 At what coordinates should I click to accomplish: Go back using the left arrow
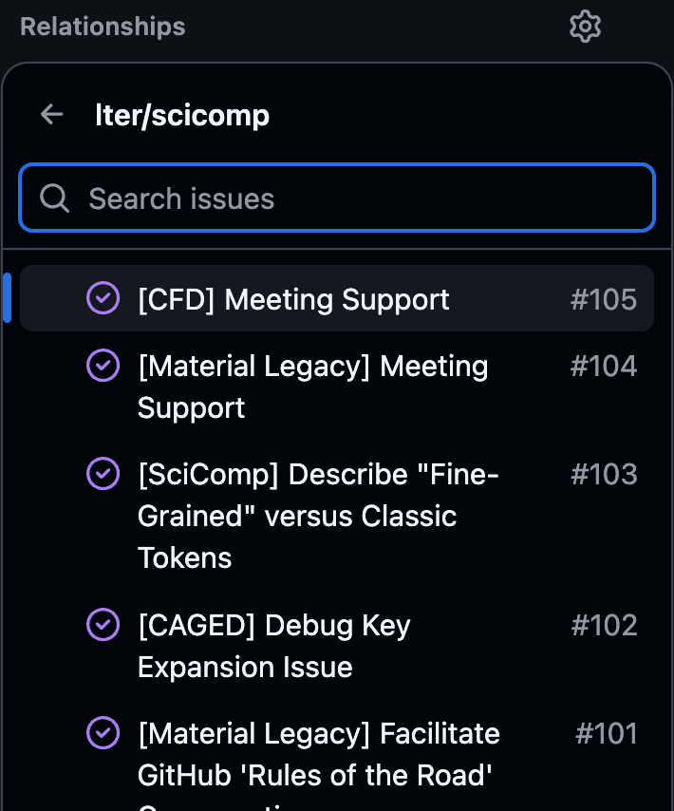[52, 115]
